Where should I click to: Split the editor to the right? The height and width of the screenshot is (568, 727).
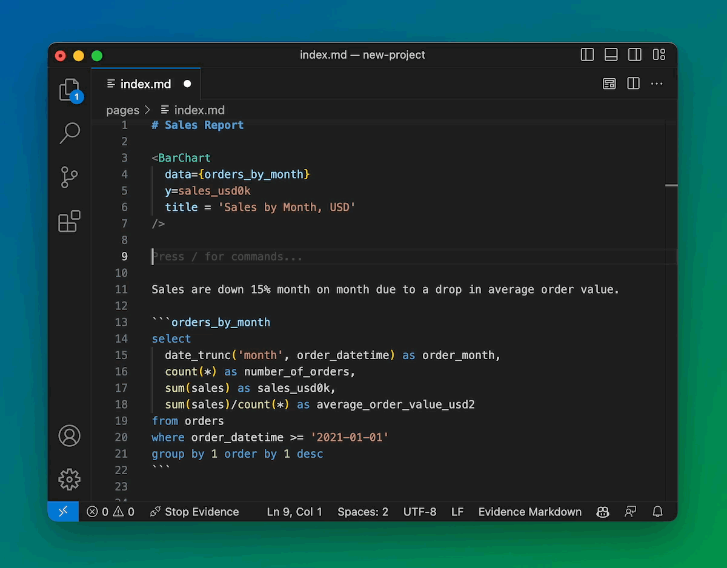tap(634, 84)
